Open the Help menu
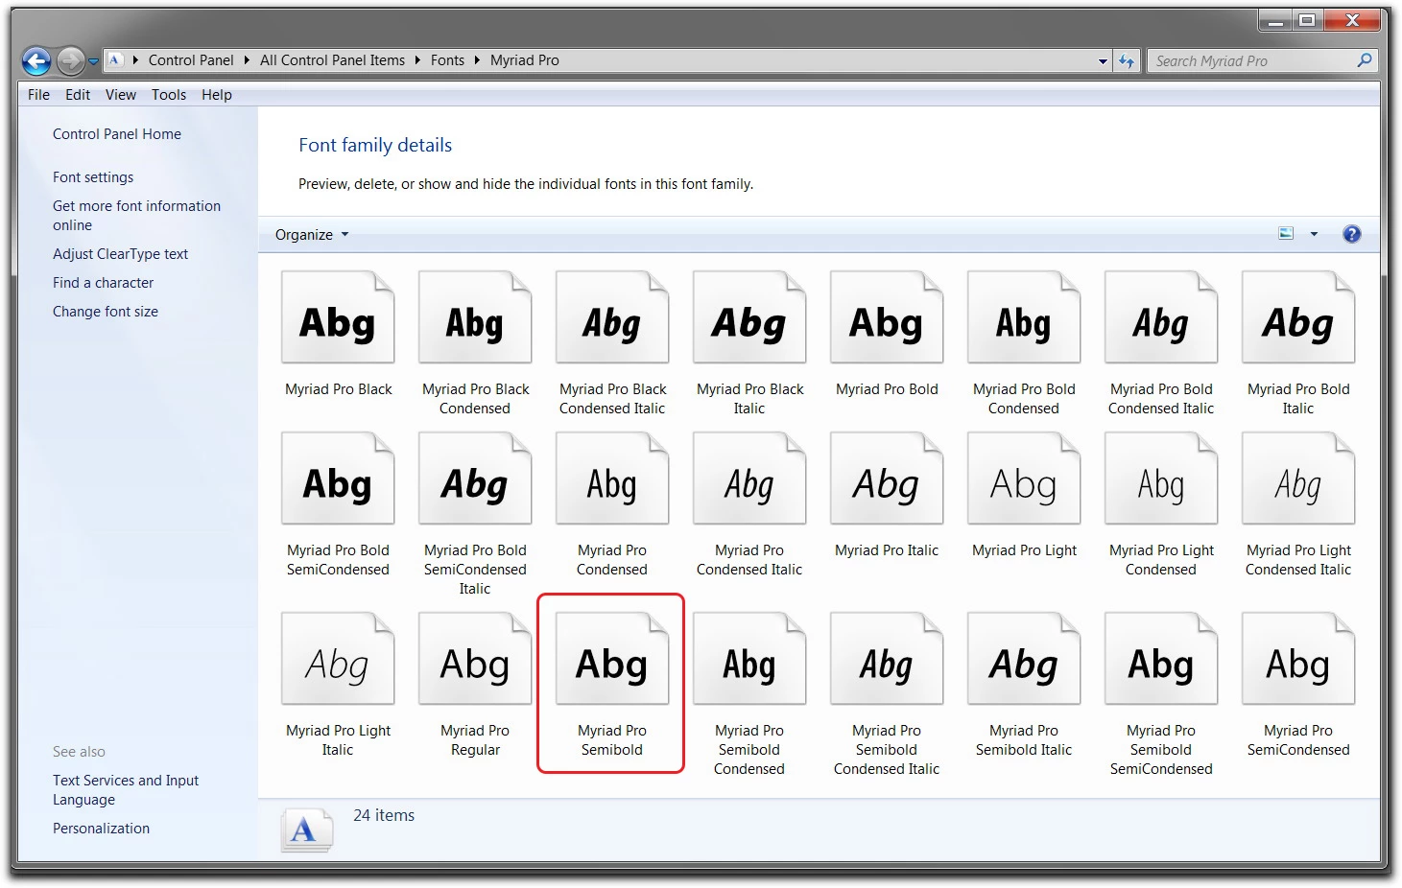Image resolution: width=1402 pixels, height=888 pixels. click(x=217, y=95)
